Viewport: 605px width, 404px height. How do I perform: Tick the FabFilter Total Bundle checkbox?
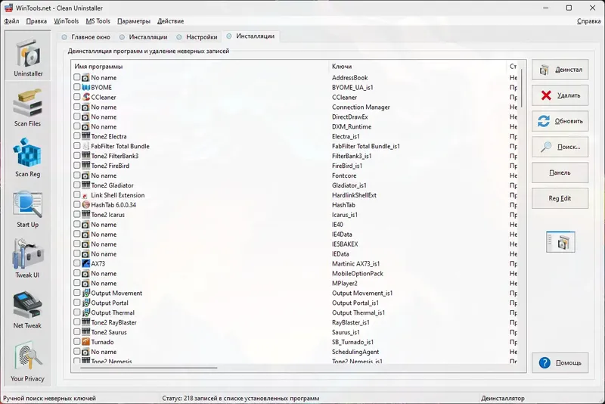tap(77, 146)
